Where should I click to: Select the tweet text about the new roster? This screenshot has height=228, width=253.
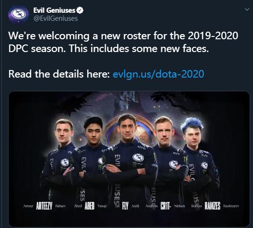point(123,42)
